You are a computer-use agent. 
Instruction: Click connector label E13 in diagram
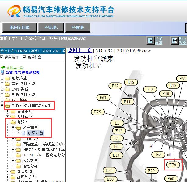pos(116,155)
